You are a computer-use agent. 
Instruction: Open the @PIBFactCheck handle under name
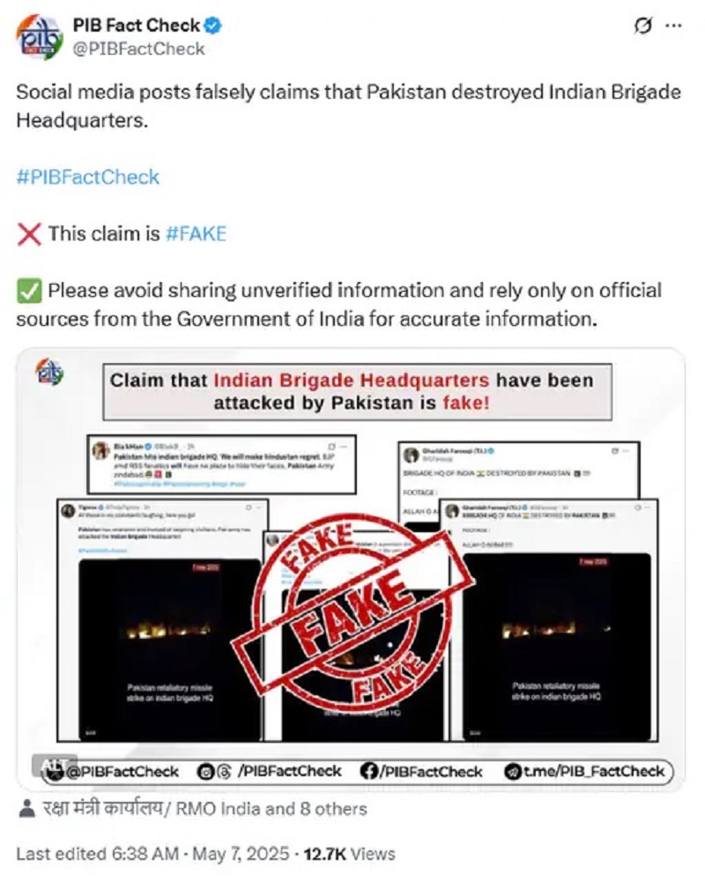point(138,49)
